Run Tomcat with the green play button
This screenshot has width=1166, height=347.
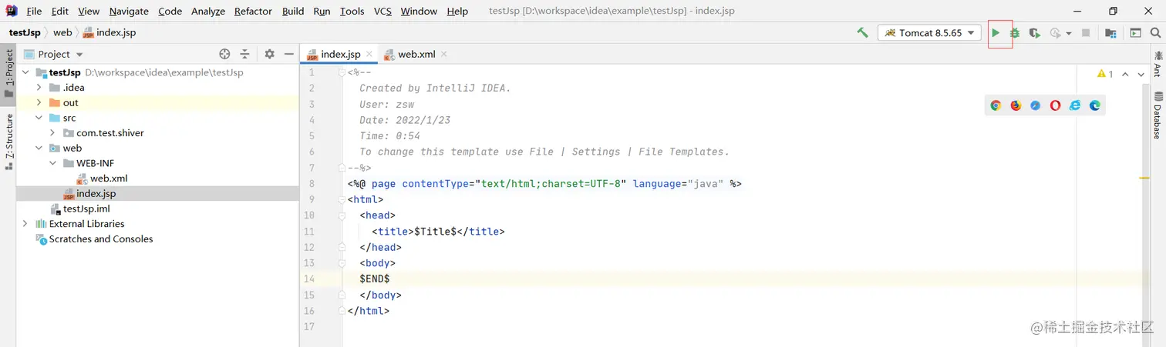[x=996, y=33]
